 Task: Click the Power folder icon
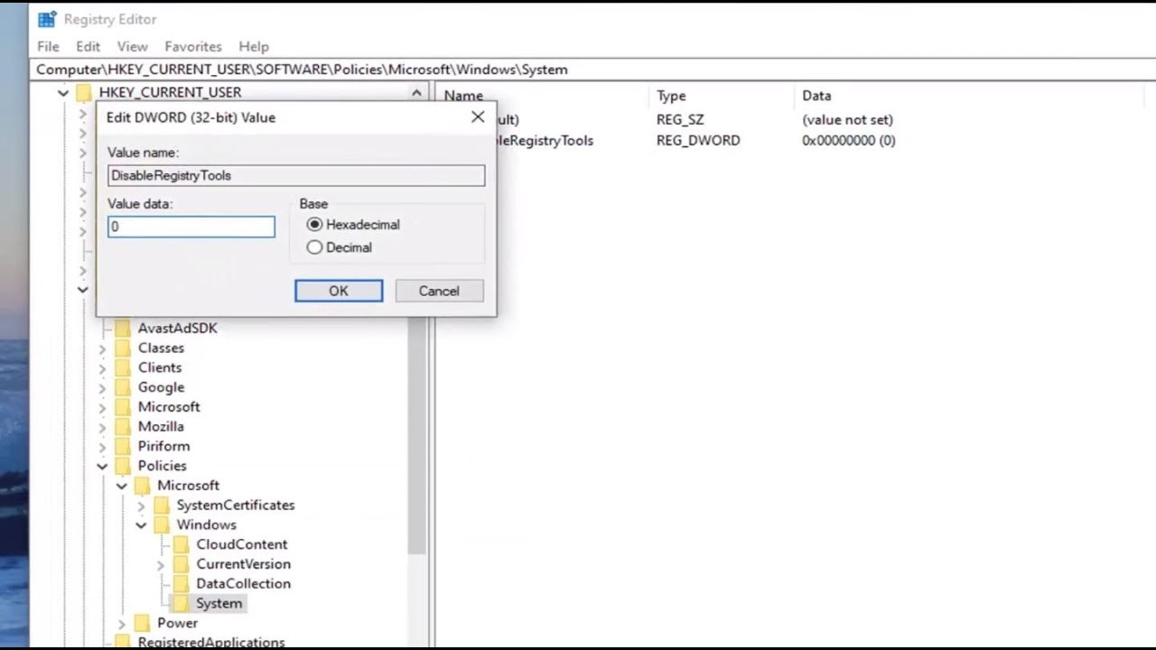142,623
